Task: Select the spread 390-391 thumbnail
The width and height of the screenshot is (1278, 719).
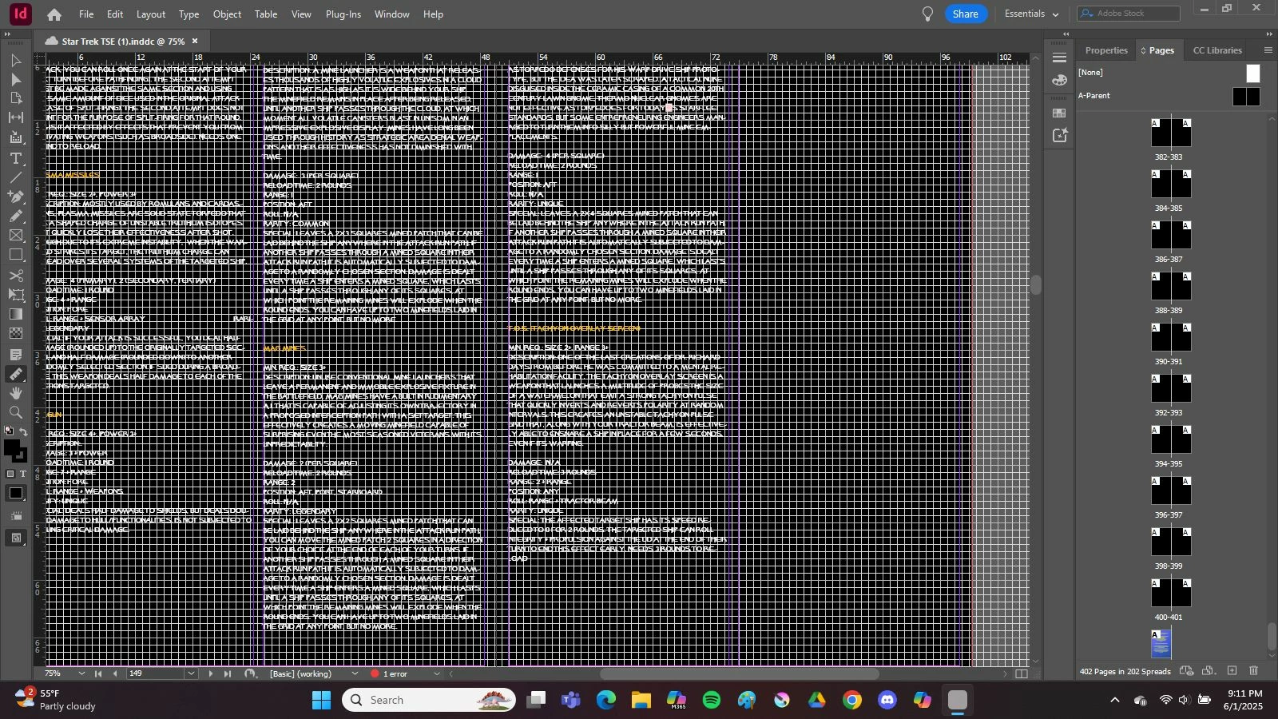Action: click(x=1171, y=337)
